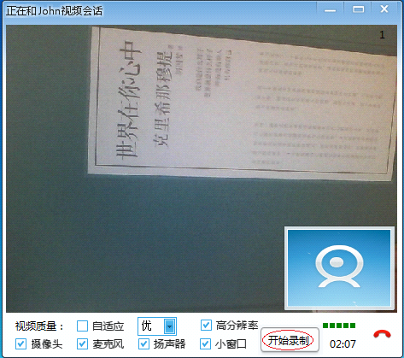Image resolution: width=404 pixels, height=358 pixels.
Task: Maximize the video call window
Action: point(358,9)
